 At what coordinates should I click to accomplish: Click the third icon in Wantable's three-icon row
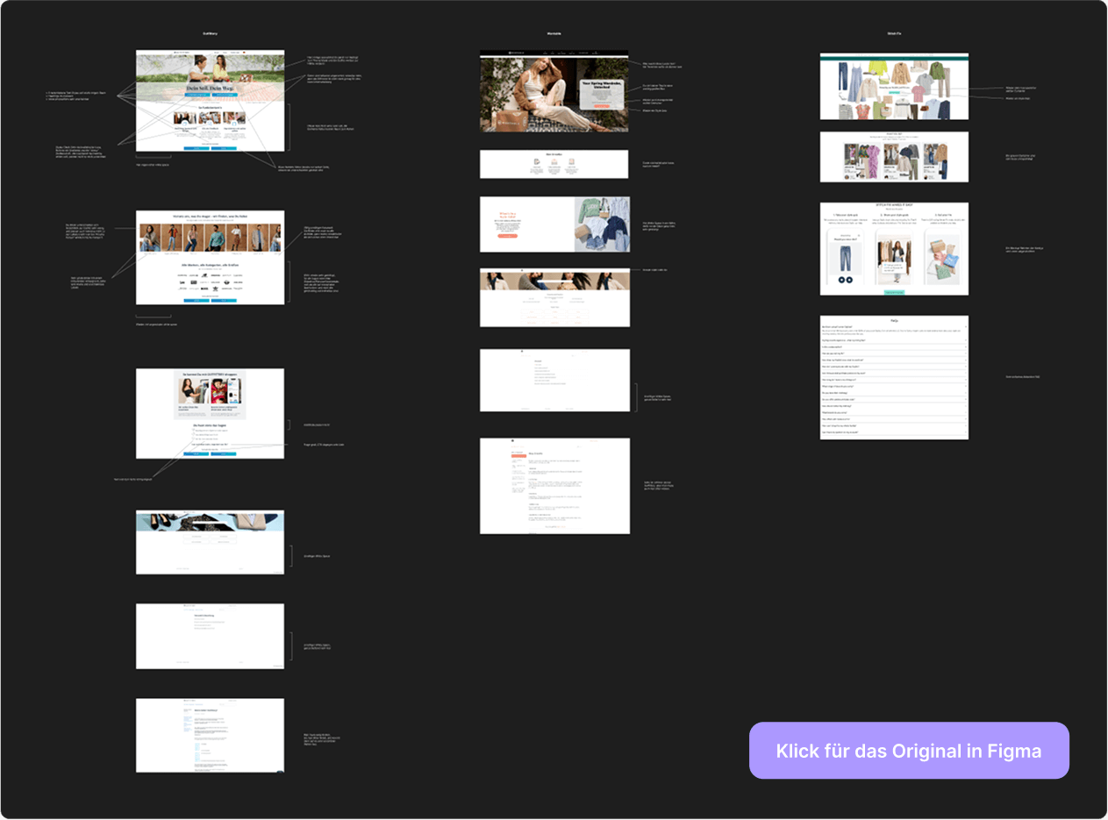coord(571,161)
